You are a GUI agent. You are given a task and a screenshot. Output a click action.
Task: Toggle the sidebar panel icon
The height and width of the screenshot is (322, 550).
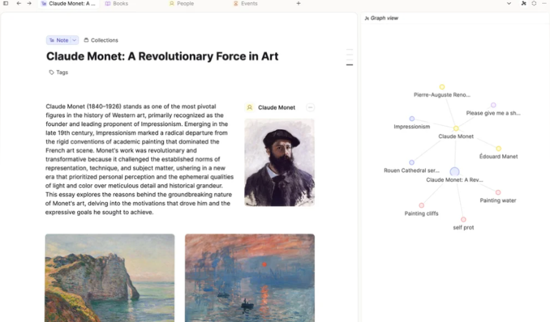point(5,3)
